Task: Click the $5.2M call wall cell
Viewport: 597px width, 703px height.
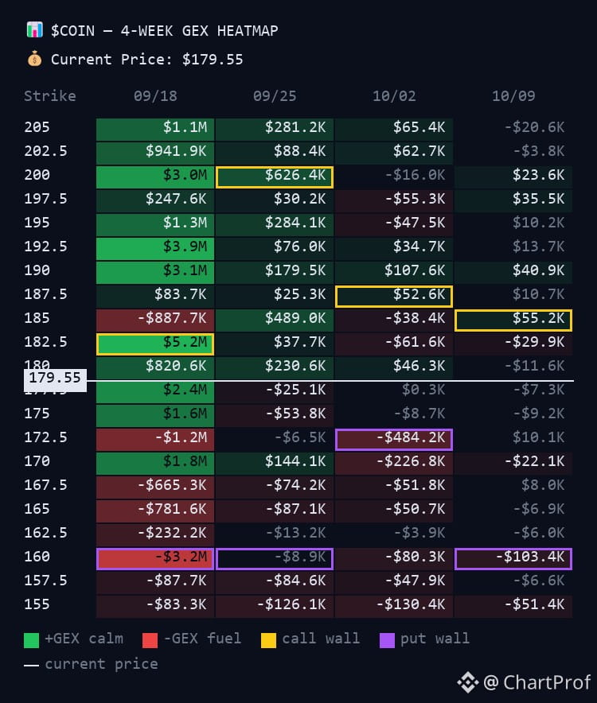Action: tap(155, 344)
